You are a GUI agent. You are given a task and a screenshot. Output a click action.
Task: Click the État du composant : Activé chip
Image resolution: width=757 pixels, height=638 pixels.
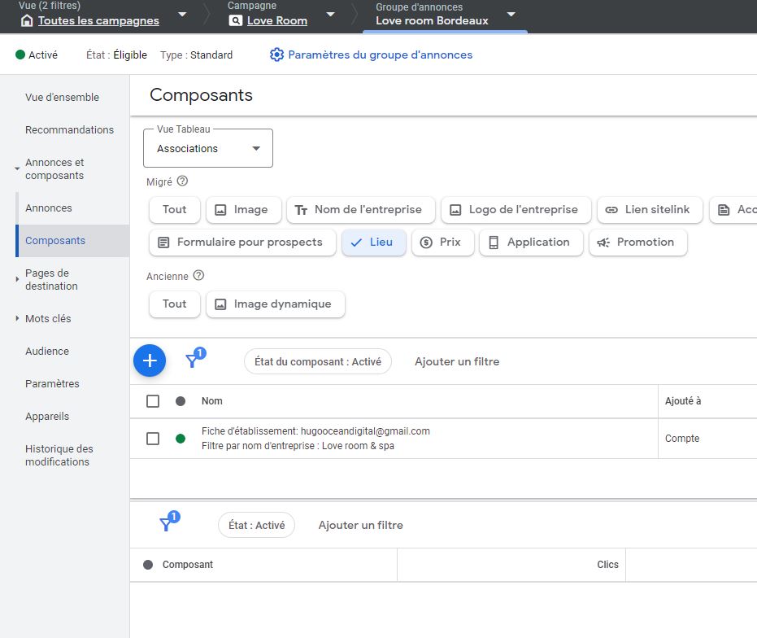(317, 361)
